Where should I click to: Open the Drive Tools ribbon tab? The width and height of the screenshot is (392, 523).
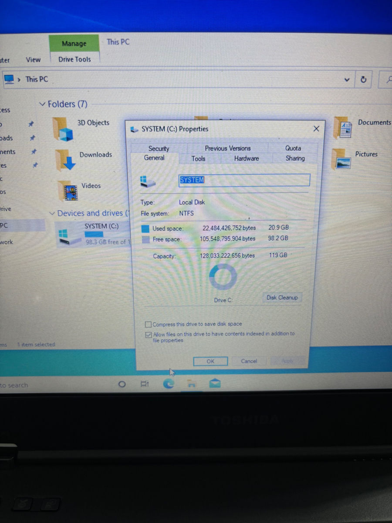(x=75, y=59)
